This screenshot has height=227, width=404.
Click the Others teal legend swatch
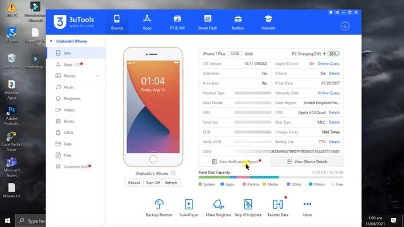click(311, 184)
